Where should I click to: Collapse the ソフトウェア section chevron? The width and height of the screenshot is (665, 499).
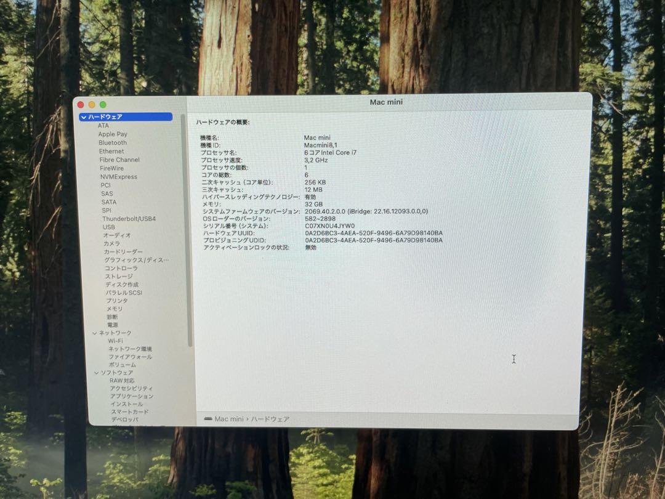pyautogui.click(x=96, y=373)
